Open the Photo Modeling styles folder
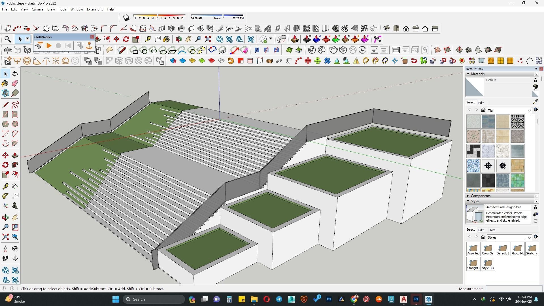 517,249
